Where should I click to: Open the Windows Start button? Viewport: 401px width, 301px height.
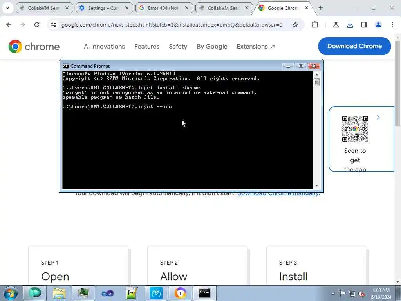(x=10, y=293)
